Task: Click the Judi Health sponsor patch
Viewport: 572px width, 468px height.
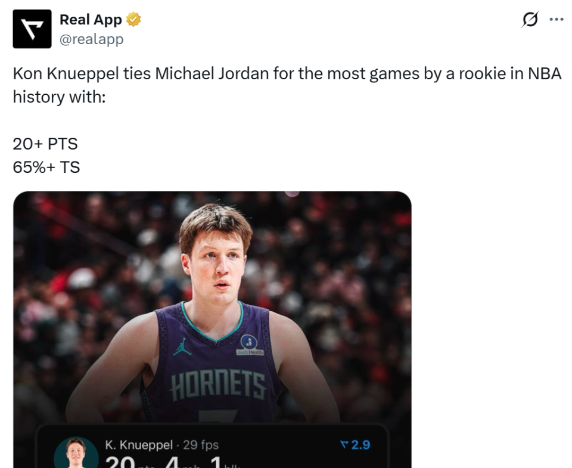Action: pyautogui.click(x=248, y=345)
